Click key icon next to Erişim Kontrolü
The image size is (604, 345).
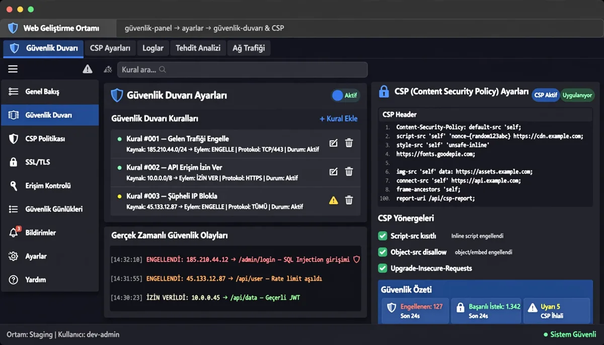point(14,186)
